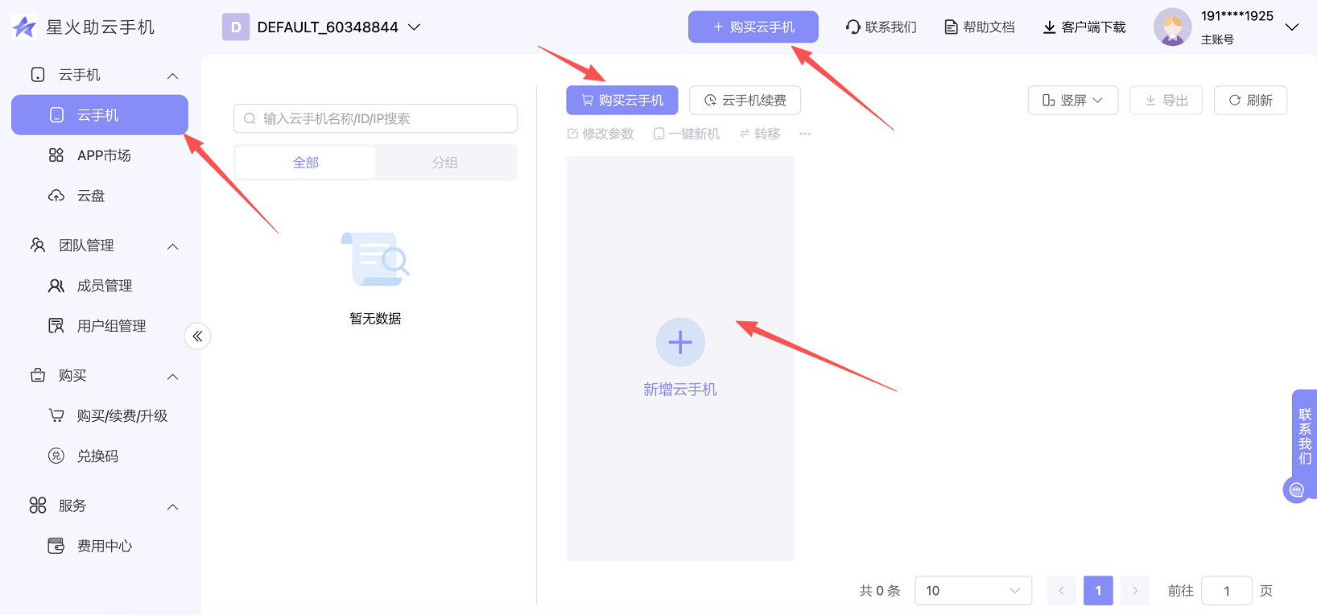
Task: Select the 全部 tab
Action: [x=306, y=163]
